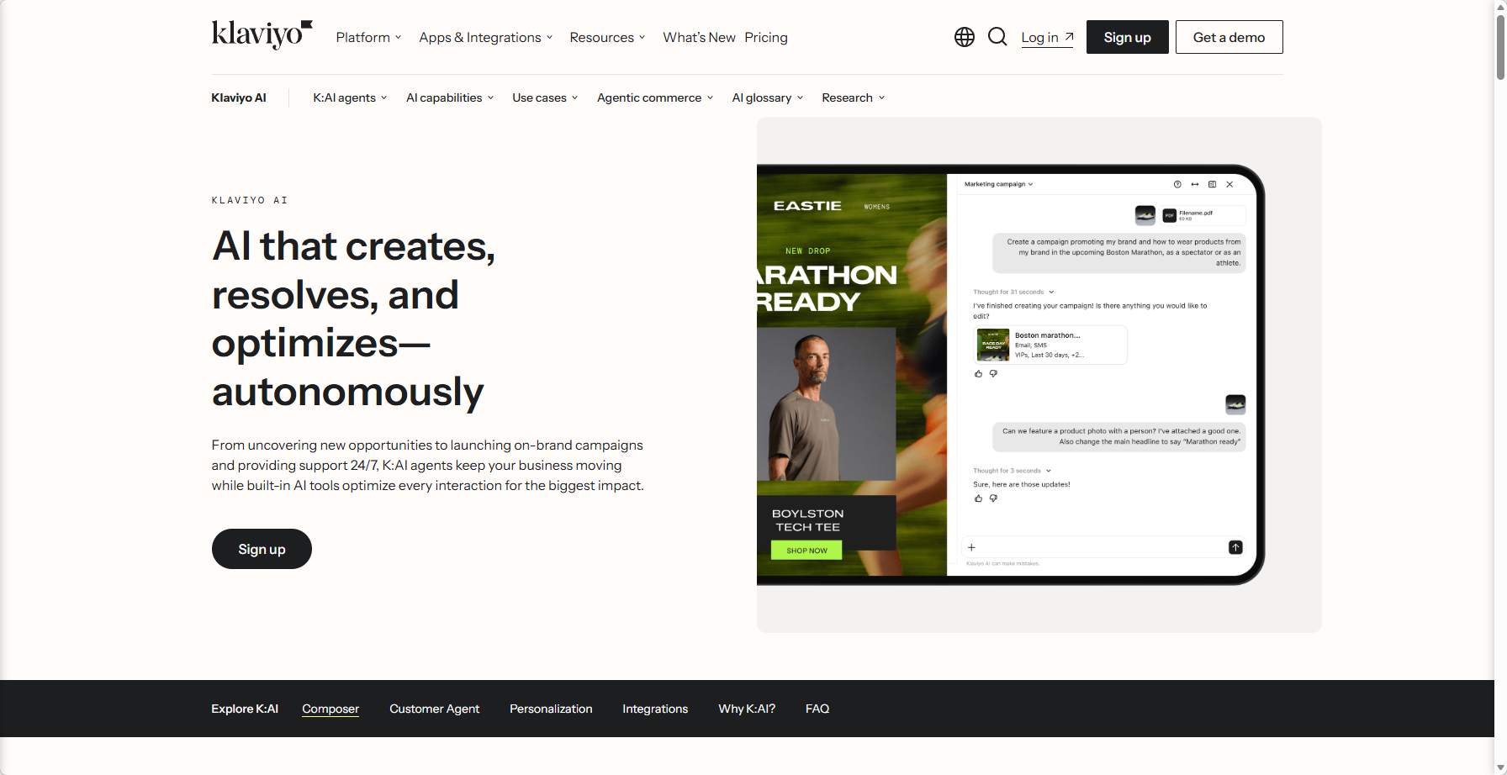The height and width of the screenshot is (775, 1507).
Task: Click the green SHOP NOW button
Action: pyautogui.click(x=806, y=551)
